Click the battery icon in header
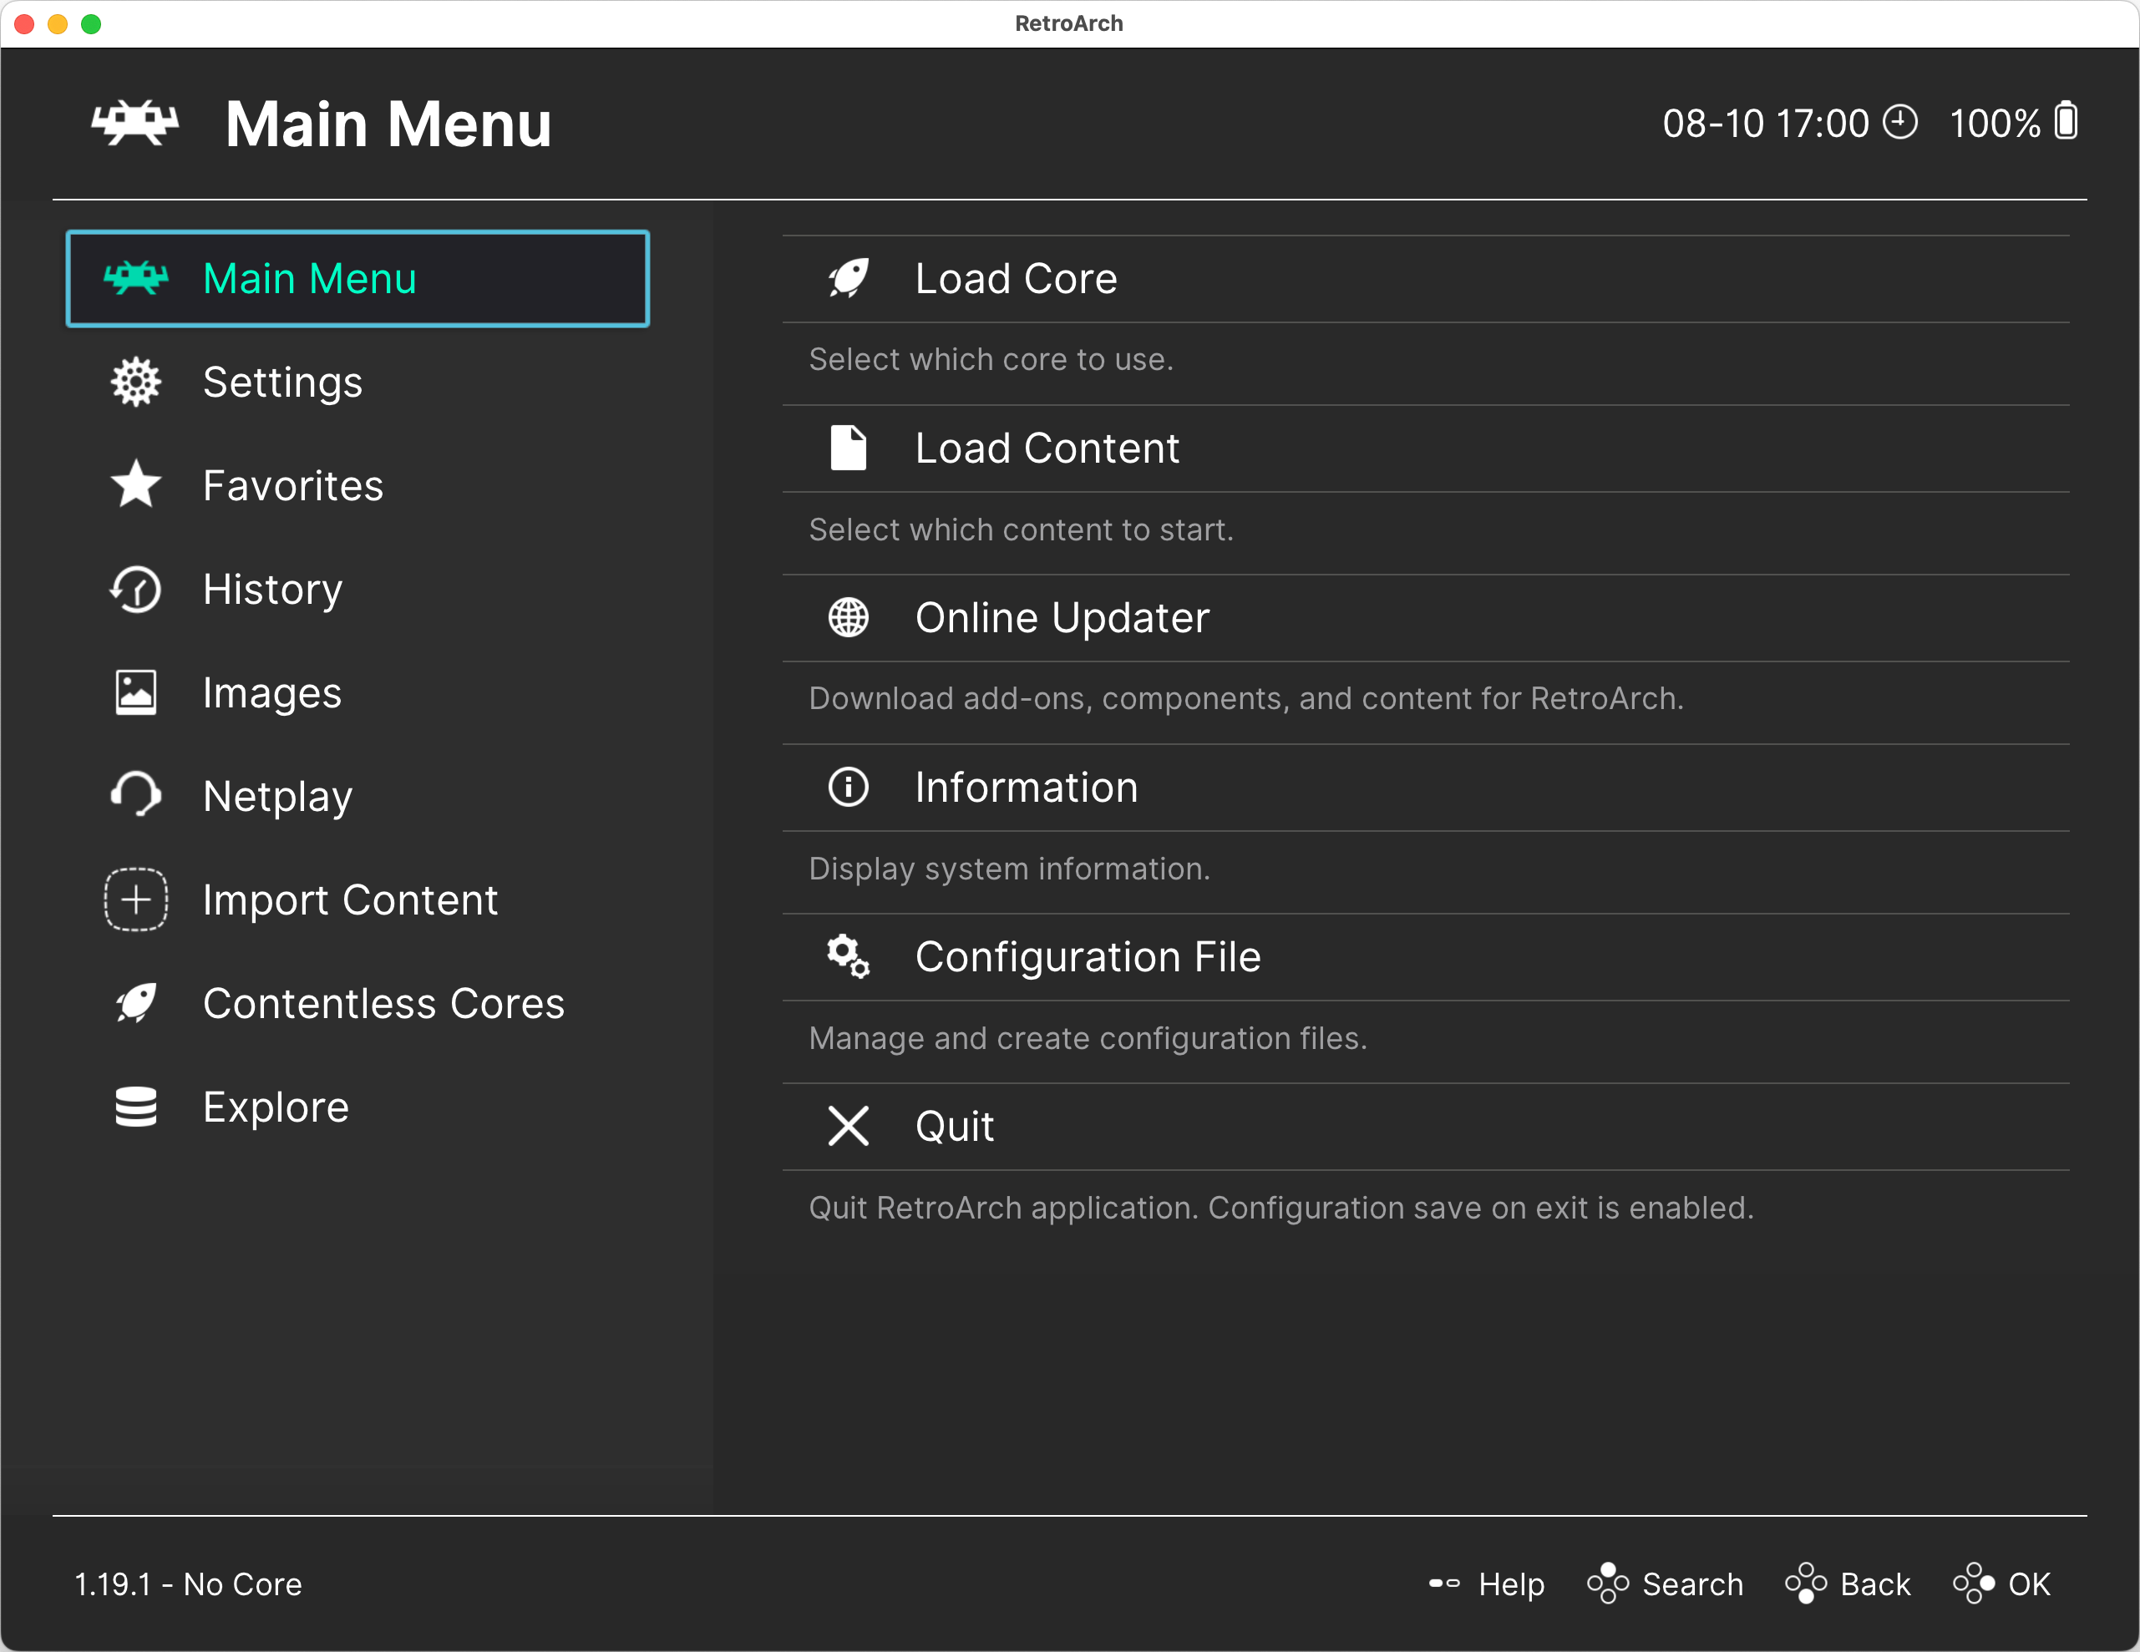2140x1652 pixels. pyautogui.click(x=2066, y=121)
